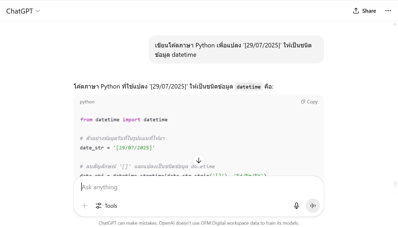398x227 pixels.
Task: Click the ChatGPT can make mistakes disclaimer
Action: coord(199,223)
